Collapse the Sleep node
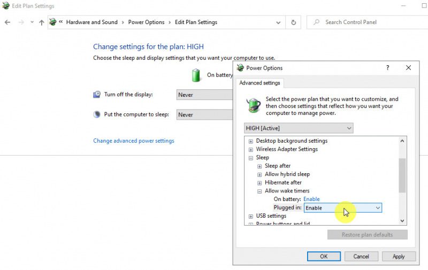The width and height of the screenshot is (428, 270). point(250,158)
